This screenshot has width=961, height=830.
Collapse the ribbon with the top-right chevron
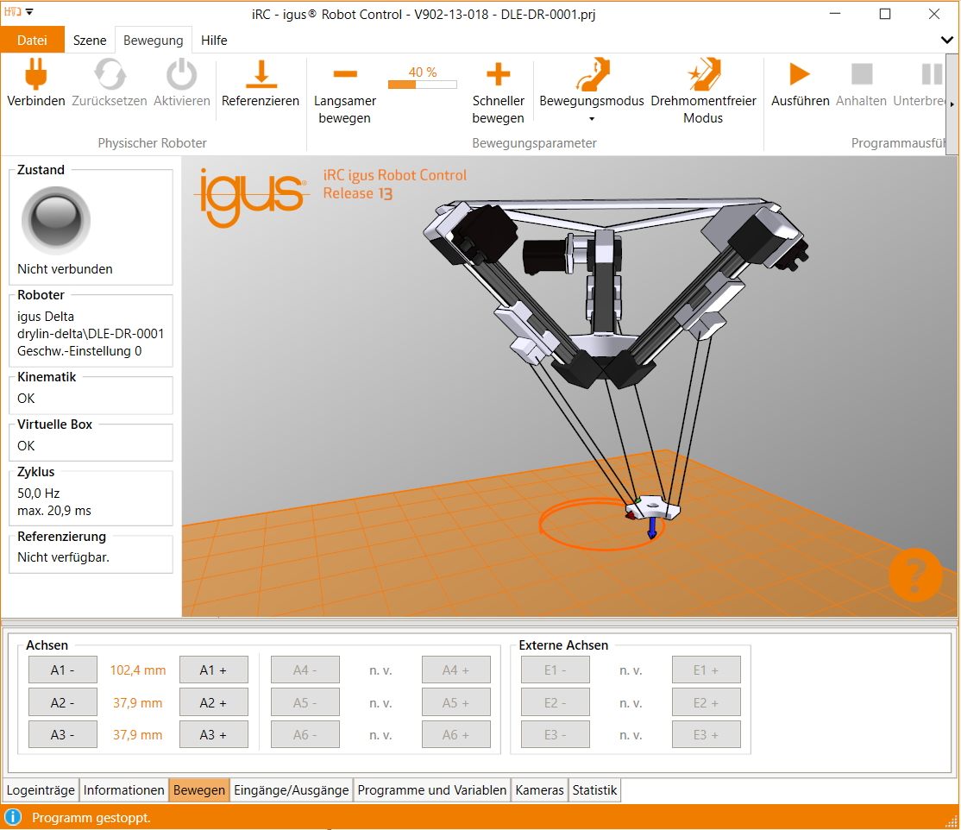point(946,40)
